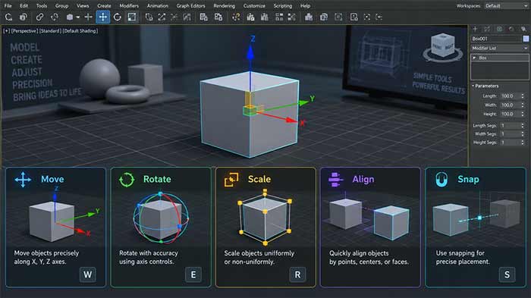The height and width of the screenshot is (298, 531).
Task: Click the S shortcut key on the Snap card
Action: 507,274
